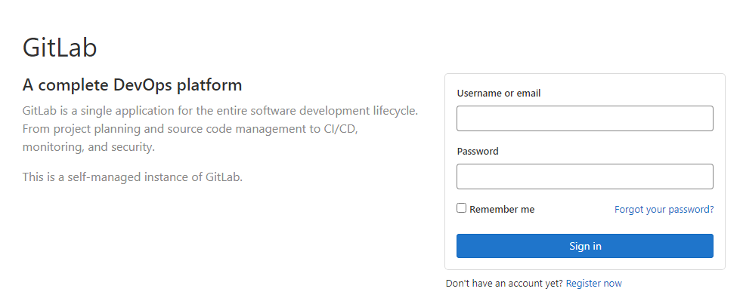Image resolution: width=743 pixels, height=307 pixels.
Task: Enable the Remember me checkbox
Action: (462, 208)
